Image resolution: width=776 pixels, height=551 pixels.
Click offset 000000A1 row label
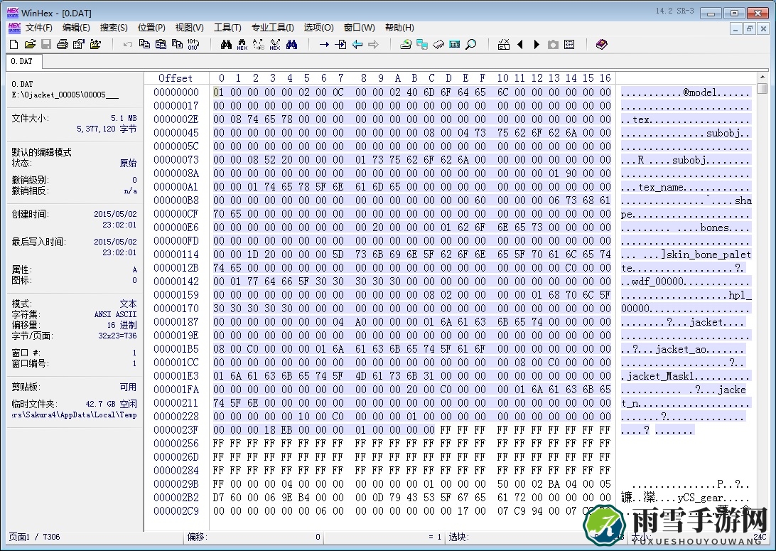(x=176, y=187)
